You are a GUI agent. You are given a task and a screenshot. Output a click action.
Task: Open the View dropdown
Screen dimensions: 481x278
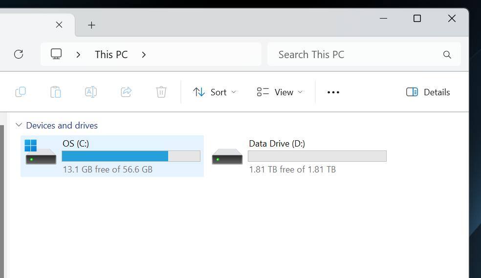click(280, 92)
